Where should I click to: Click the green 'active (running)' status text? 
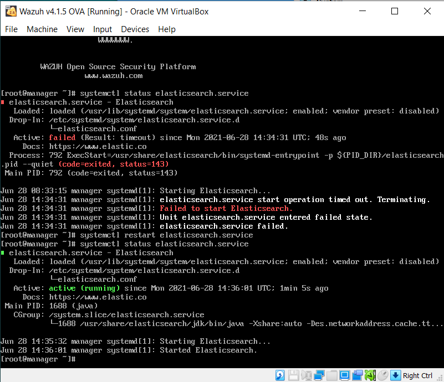pos(84,288)
